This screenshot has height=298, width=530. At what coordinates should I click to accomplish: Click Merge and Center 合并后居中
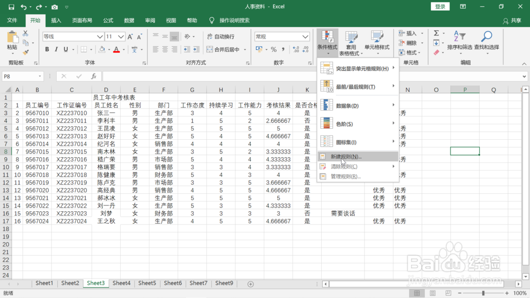point(223,50)
